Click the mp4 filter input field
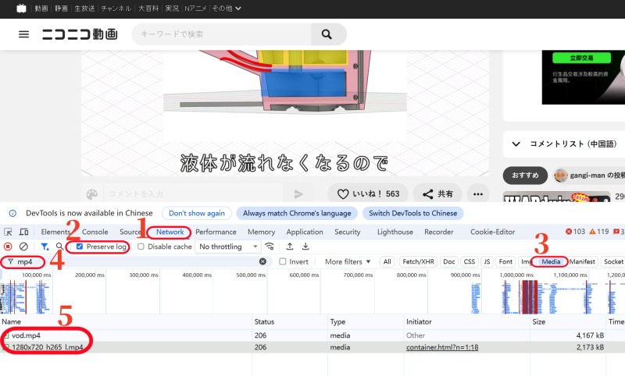 click(x=136, y=261)
